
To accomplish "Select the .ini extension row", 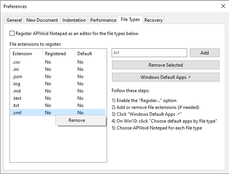I will pyautogui.click(x=58, y=69).
